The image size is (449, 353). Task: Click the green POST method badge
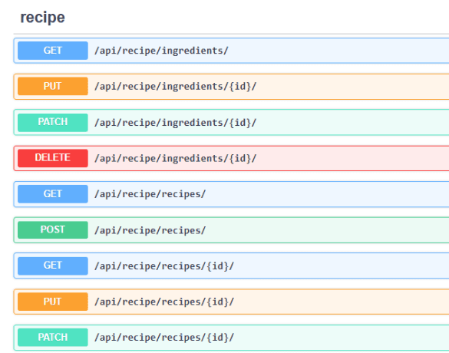(53, 230)
